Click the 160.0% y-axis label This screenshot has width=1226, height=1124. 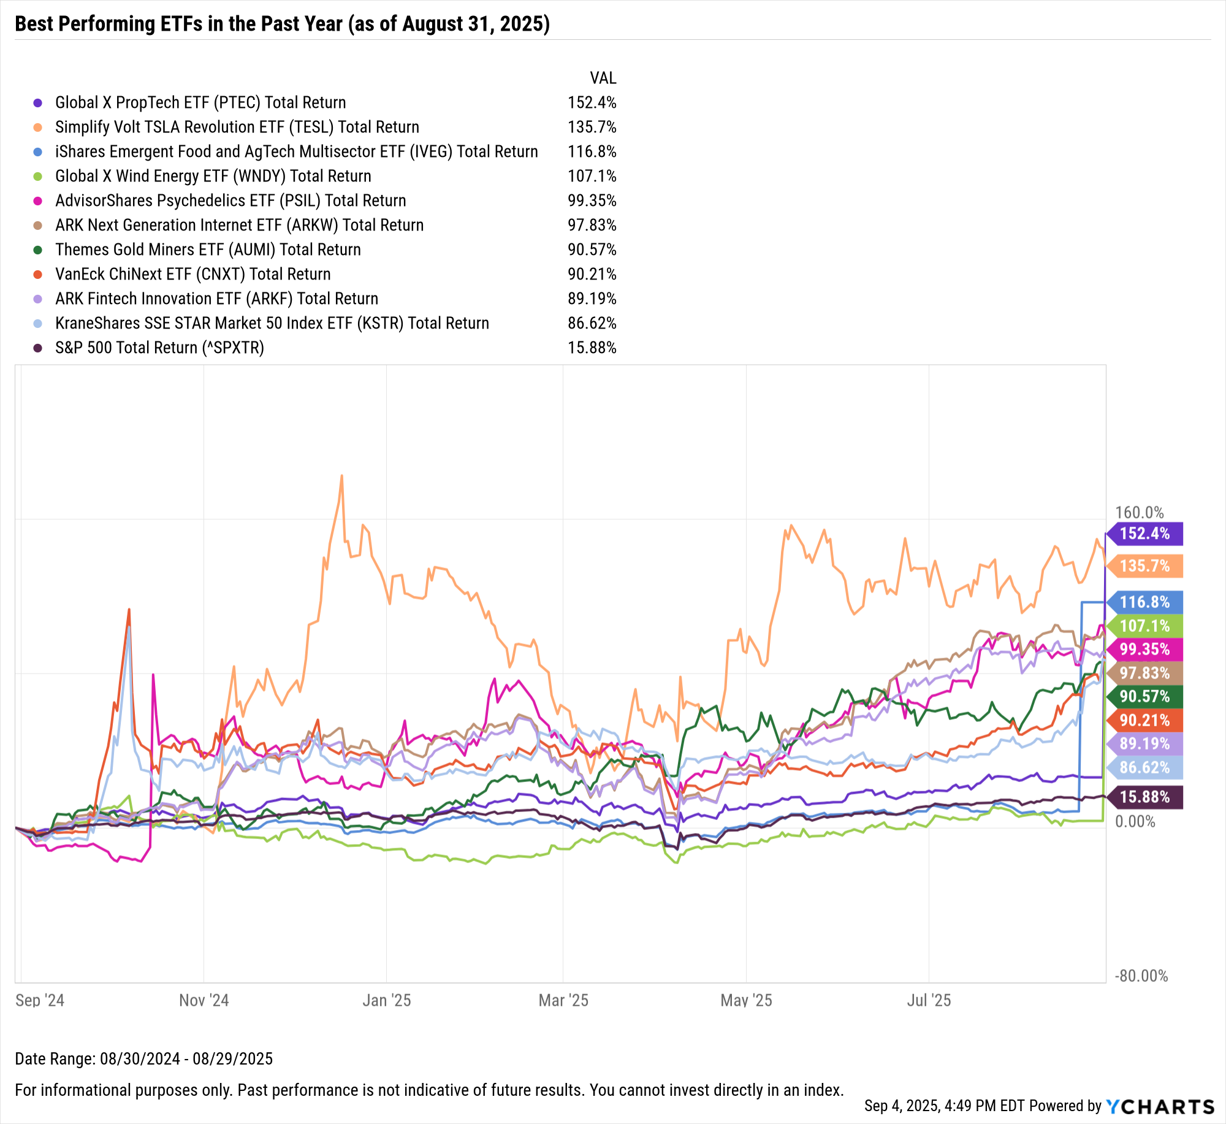click(x=1139, y=512)
